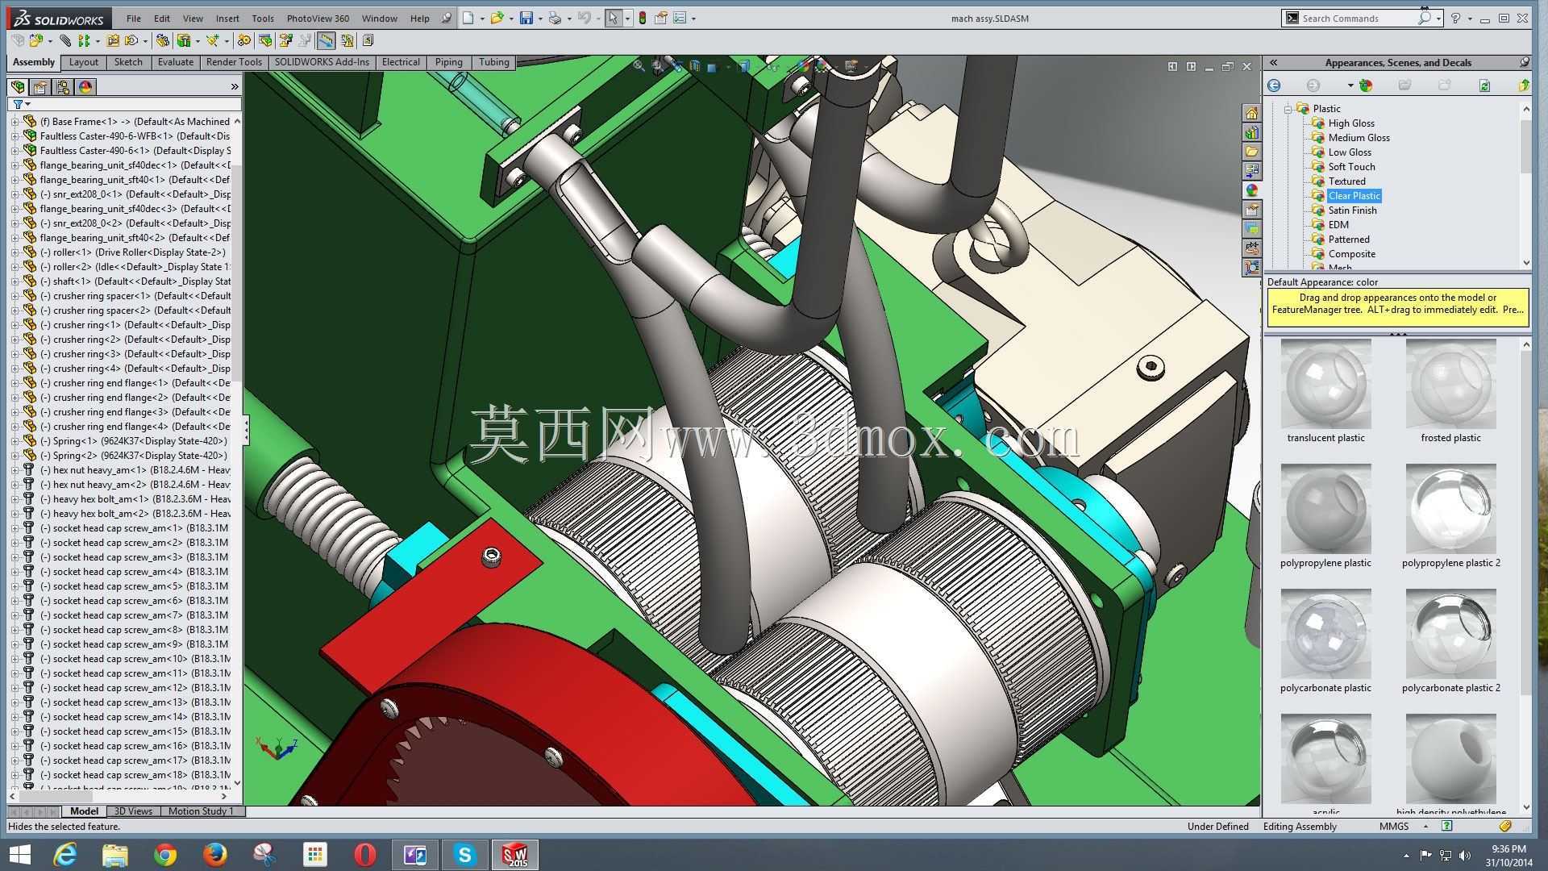The width and height of the screenshot is (1548, 871).
Task: Open the File Explorer task pane folder icon
Action: [1251, 152]
